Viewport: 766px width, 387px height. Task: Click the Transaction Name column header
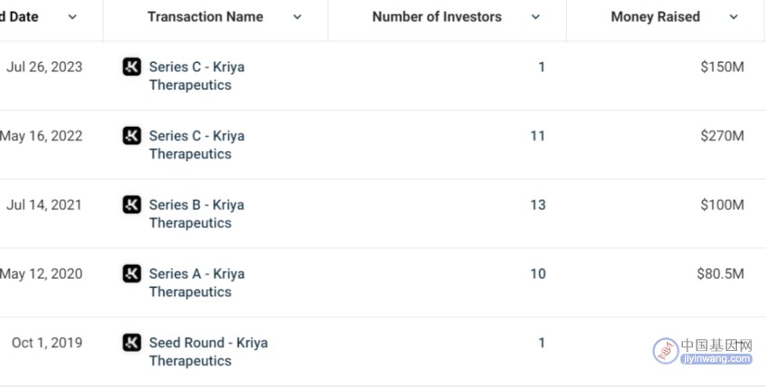(x=205, y=16)
